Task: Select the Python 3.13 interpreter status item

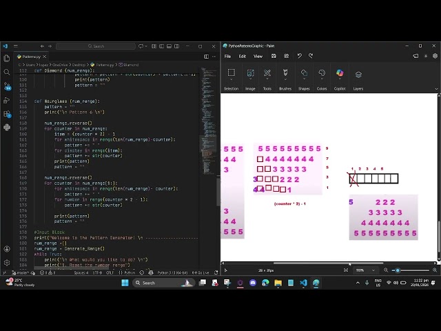Action: click(172, 273)
